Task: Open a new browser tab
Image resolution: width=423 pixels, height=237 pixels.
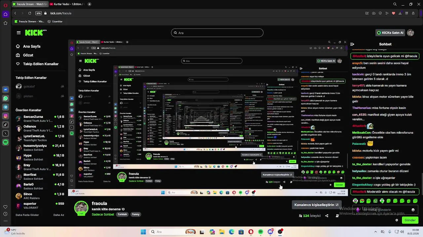Action: (89, 4)
